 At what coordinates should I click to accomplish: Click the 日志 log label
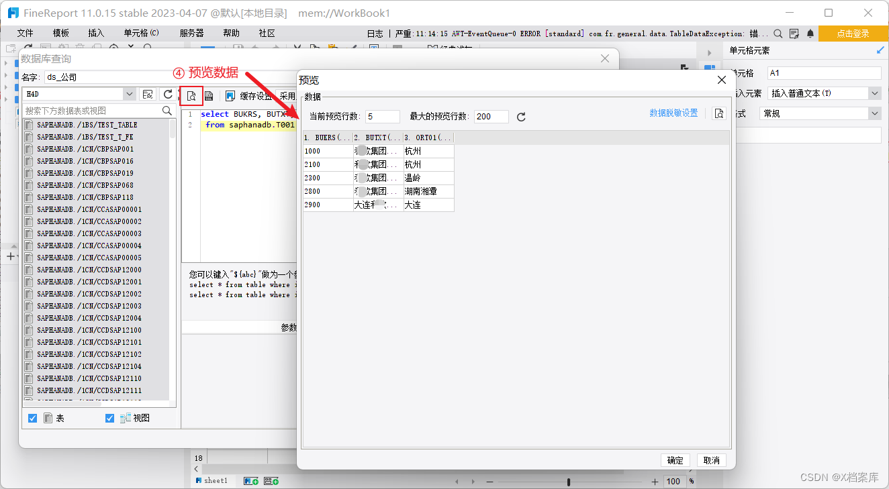pos(375,34)
